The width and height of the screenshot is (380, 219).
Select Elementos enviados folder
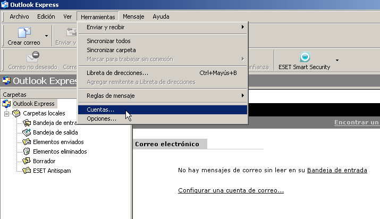58,142
